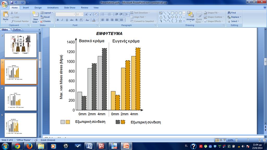Insert a New Slide

coord(35,17)
